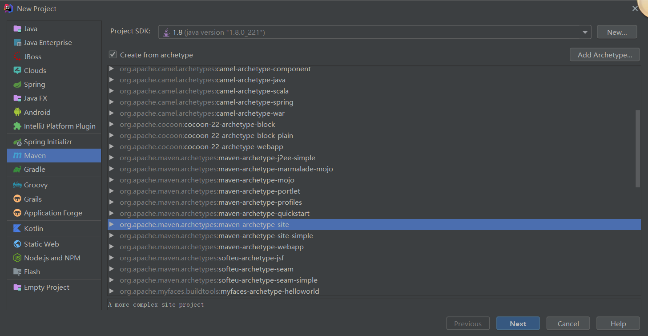Expand maven-archetype-site arrow
The width and height of the screenshot is (648, 336).
(x=111, y=225)
